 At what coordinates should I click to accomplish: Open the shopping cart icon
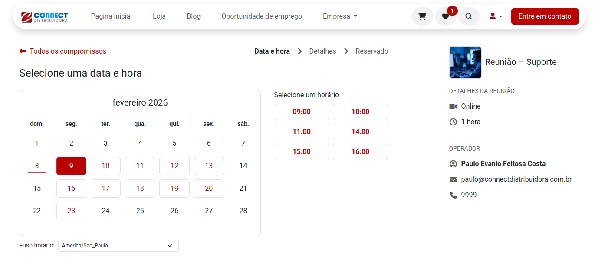(422, 16)
